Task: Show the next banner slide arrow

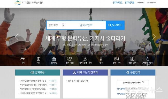Action: 154,37
